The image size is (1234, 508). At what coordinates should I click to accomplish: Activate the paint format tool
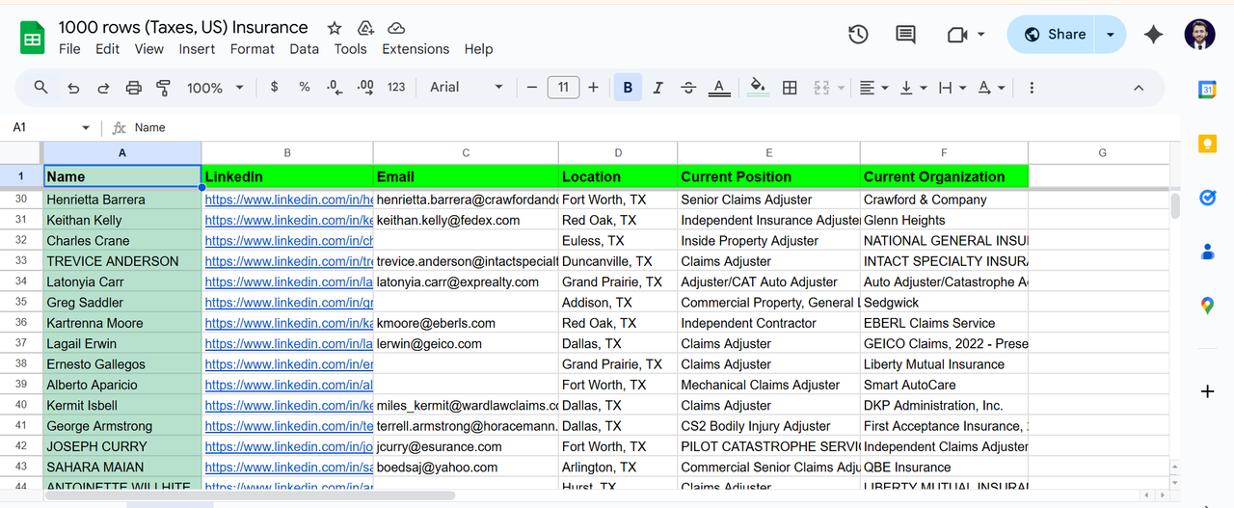(x=164, y=88)
